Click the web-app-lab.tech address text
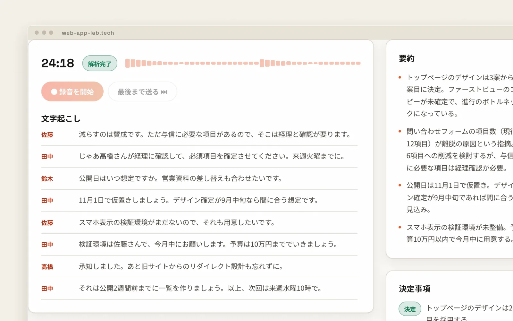This screenshot has height=321, width=513. pos(88,33)
